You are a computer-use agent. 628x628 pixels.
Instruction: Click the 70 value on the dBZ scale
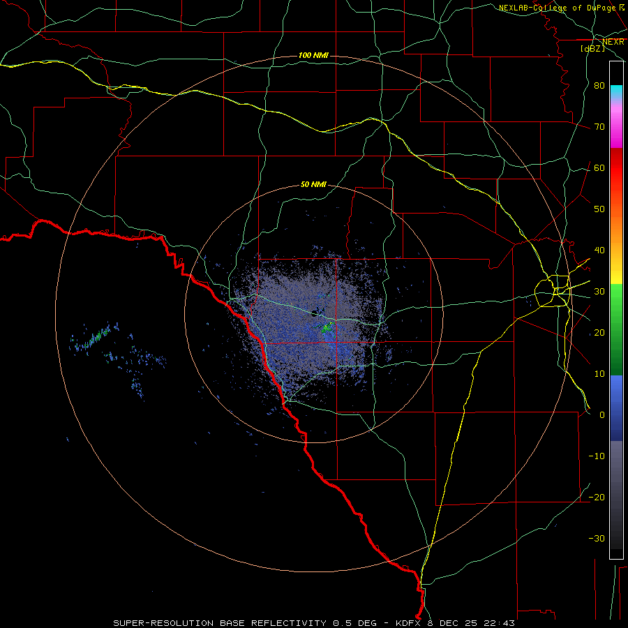[599, 126]
